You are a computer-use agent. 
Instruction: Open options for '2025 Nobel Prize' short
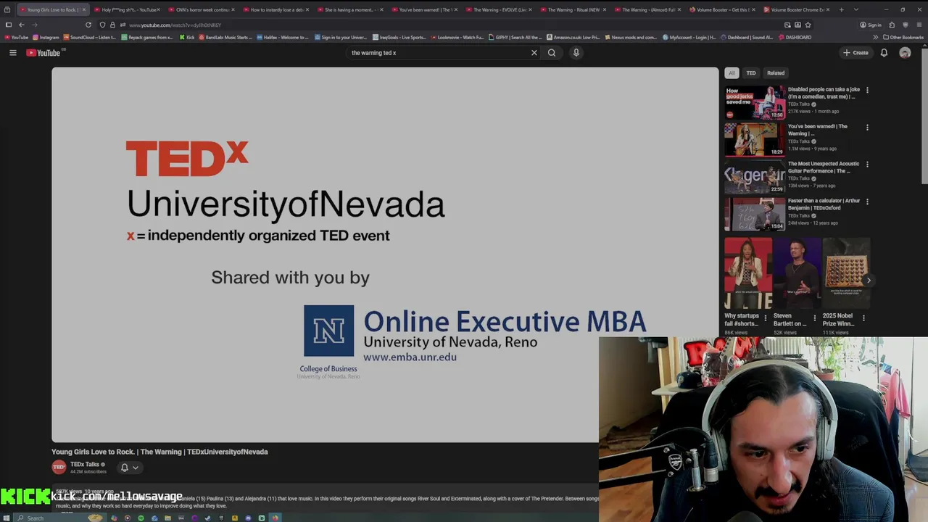point(863,318)
